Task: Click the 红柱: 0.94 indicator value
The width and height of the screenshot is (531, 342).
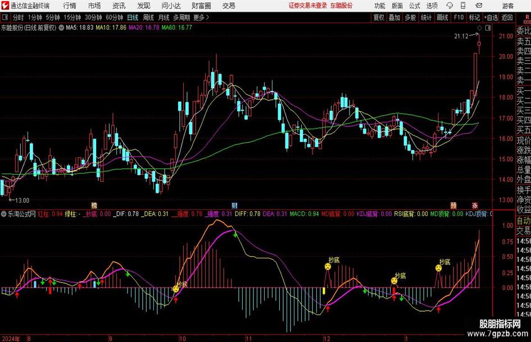Action: click(x=50, y=214)
